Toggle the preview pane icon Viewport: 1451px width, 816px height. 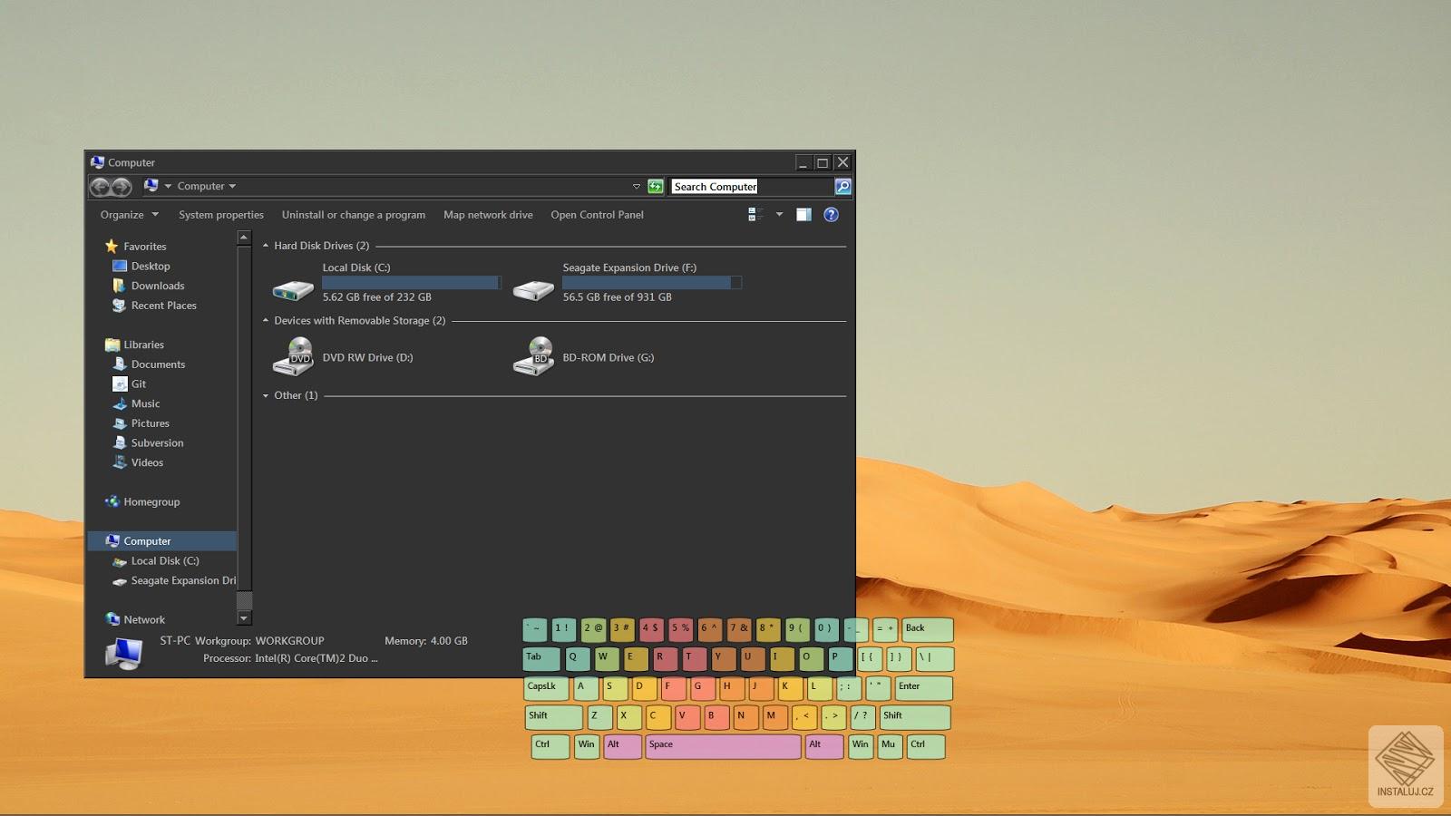[x=803, y=215]
